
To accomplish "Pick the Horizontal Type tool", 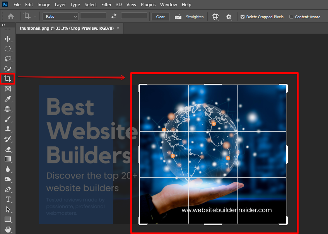I will (7, 199).
